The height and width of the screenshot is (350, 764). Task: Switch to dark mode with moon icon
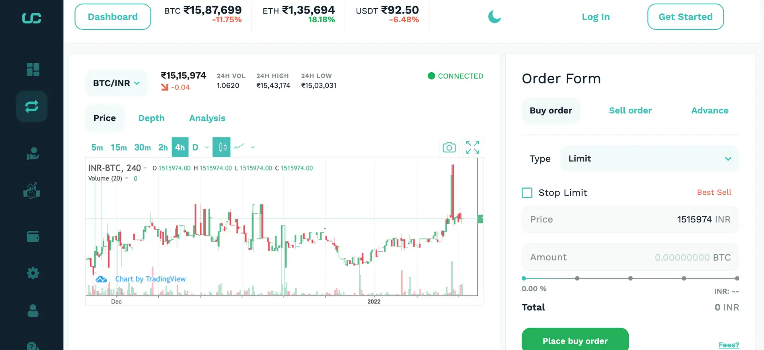[494, 17]
